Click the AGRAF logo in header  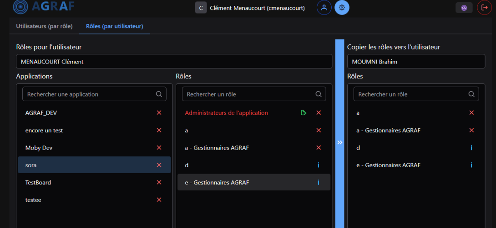point(44,6)
